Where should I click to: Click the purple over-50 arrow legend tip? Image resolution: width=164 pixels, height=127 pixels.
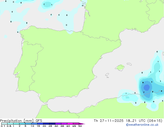point(82,124)
